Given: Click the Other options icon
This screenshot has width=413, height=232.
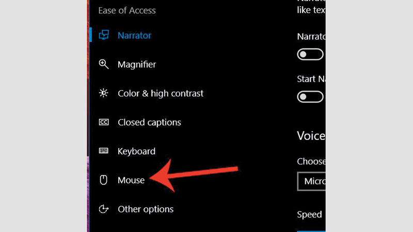Looking at the screenshot, I should tap(104, 209).
